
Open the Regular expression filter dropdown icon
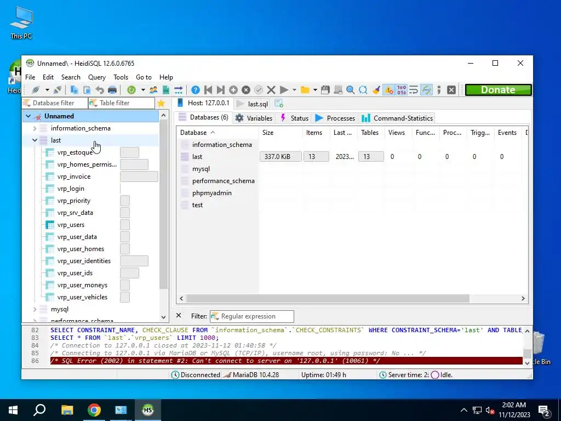coord(215,316)
